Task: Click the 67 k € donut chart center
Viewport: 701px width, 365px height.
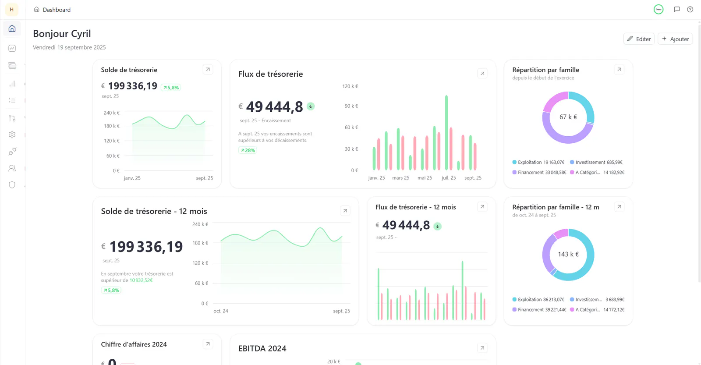Action: pyautogui.click(x=568, y=117)
